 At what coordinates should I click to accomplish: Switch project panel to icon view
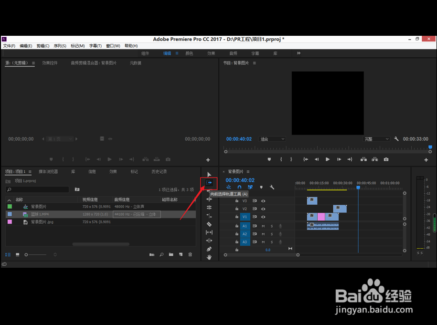(18, 254)
